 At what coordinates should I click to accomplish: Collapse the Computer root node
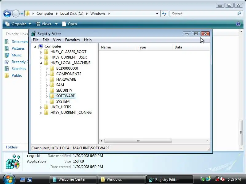click(x=35, y=47)
